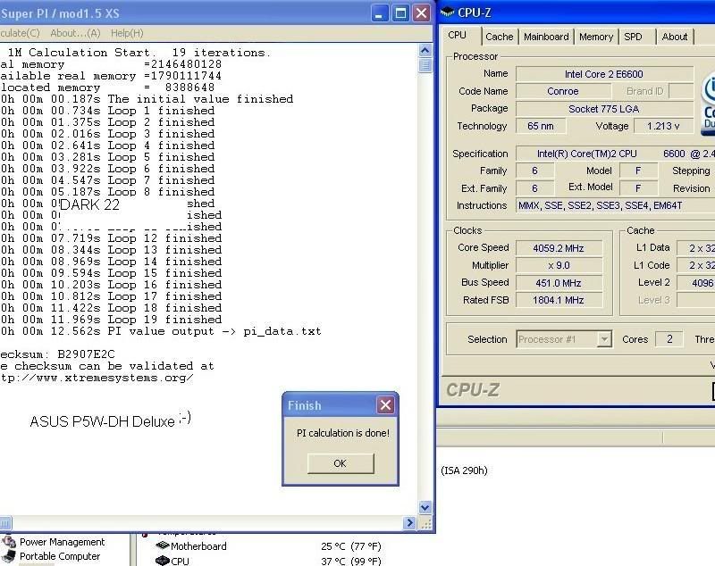This screenshot has height=566, width=715.
Task: Click the Model value 'F'
Action: (638, 171)
